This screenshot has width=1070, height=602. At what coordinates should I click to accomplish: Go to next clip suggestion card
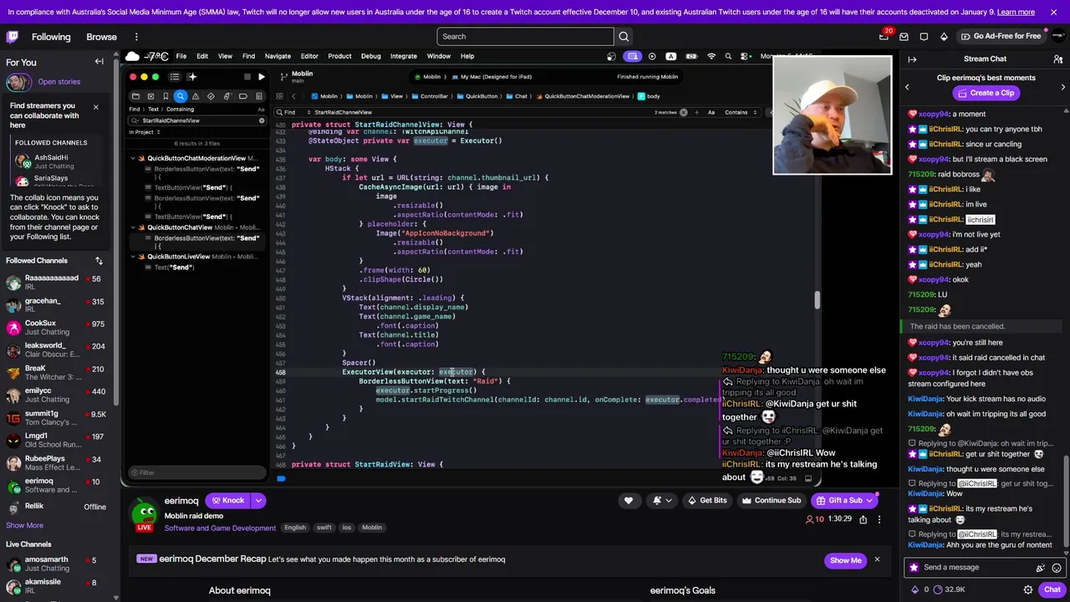[1062, 87]
